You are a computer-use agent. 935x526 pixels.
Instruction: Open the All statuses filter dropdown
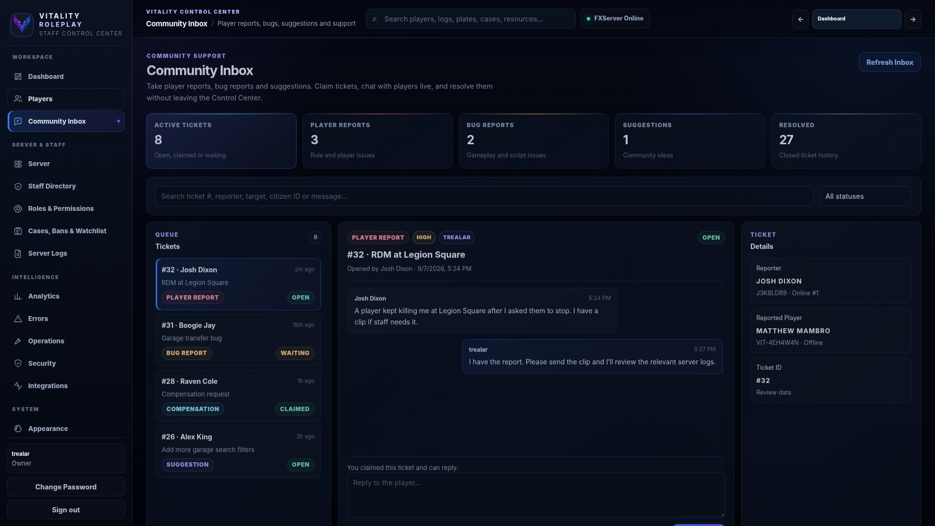[865, 196]
